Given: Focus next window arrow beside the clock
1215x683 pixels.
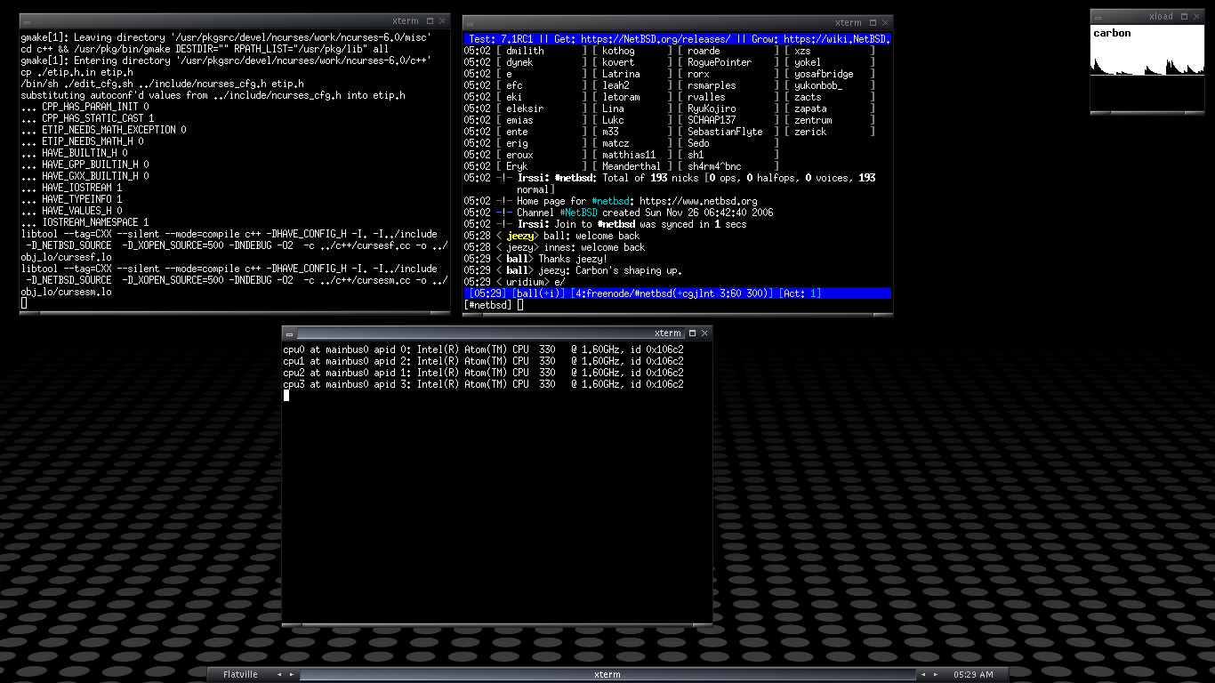Looking at the screenshot, I should click(x=935, y=674).
